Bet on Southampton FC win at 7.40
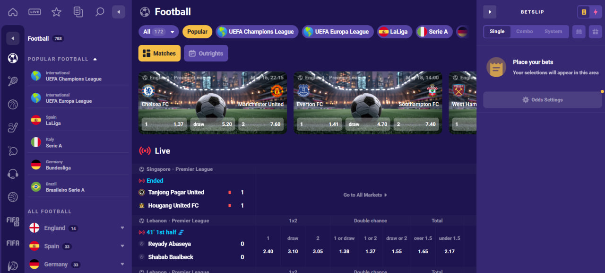The image size is (605, 273). click(x=416, y=124)
